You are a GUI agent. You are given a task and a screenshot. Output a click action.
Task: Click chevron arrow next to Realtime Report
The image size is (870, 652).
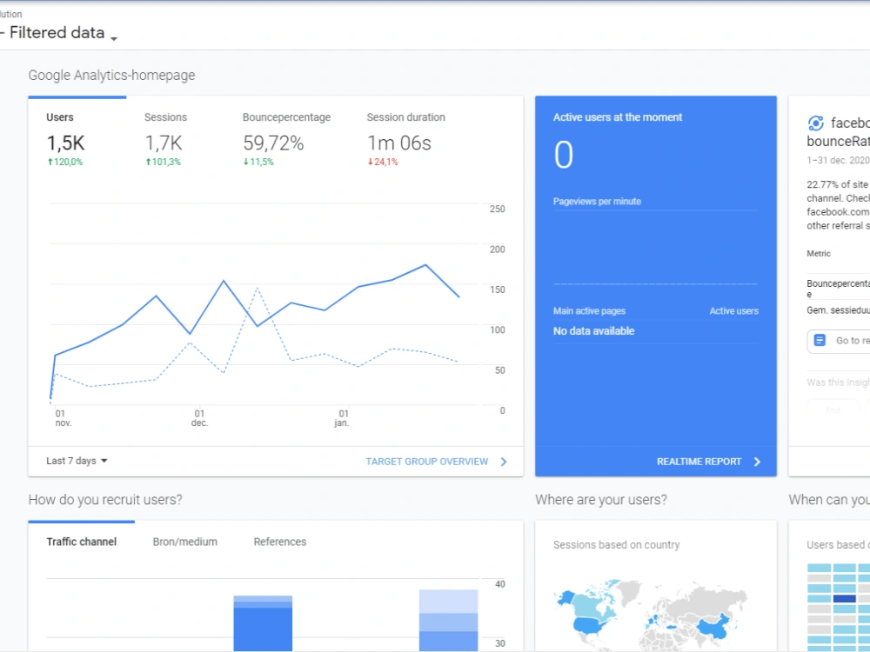[x=757, y=462]
